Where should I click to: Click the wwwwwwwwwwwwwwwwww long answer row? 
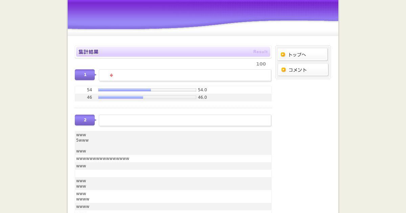pos(173,159)
